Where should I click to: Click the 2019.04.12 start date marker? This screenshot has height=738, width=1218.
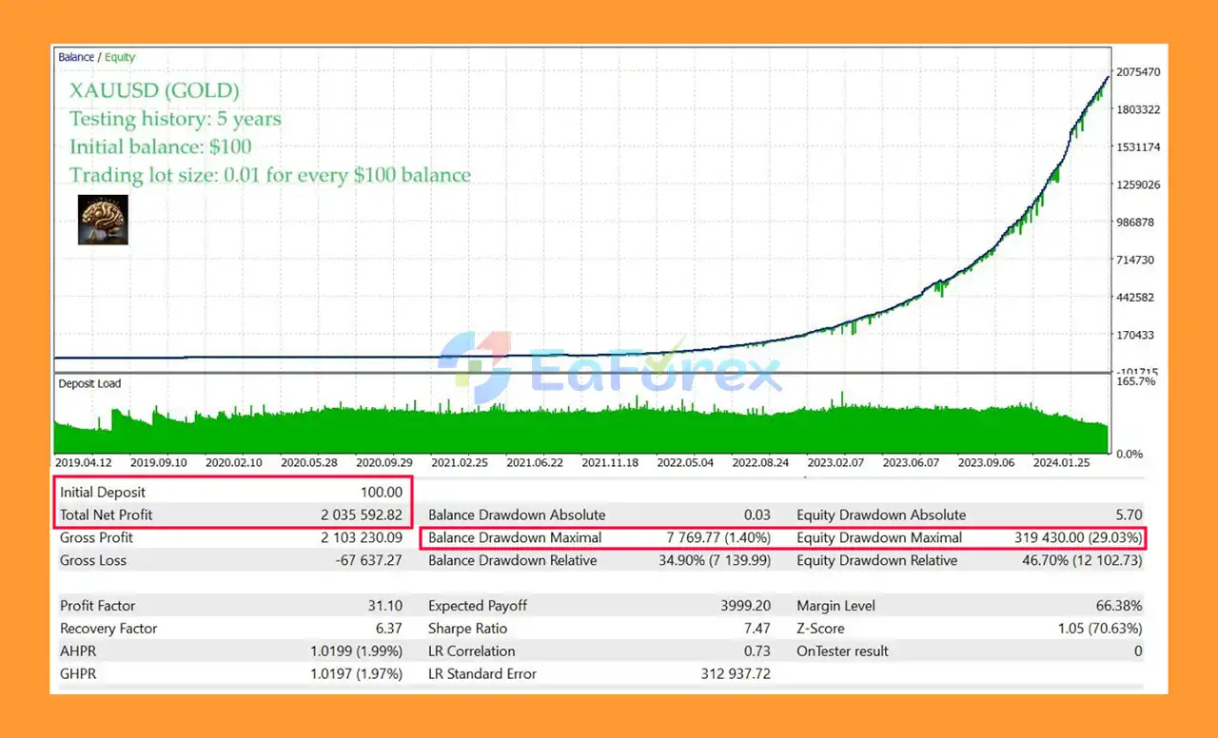pyautogui.click(x=84, y=463)
